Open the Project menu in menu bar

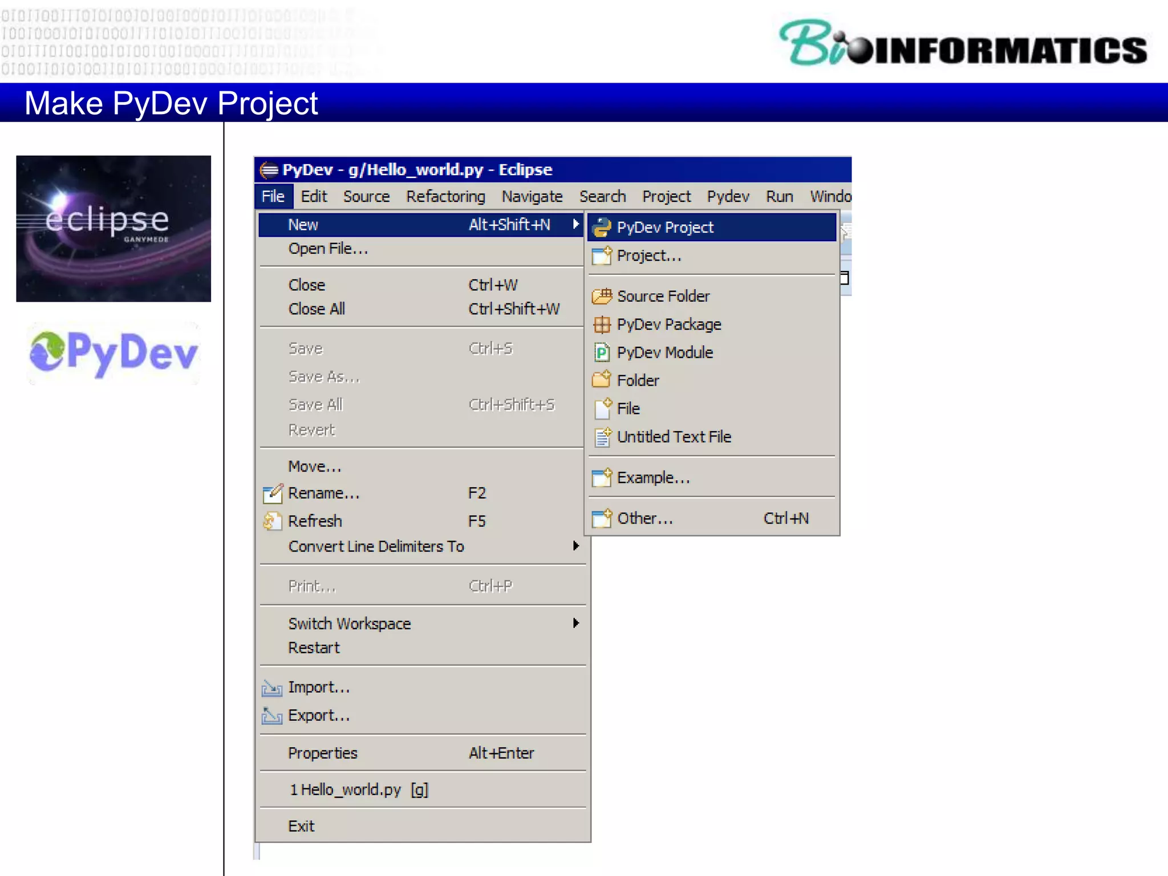click(666, 197)
